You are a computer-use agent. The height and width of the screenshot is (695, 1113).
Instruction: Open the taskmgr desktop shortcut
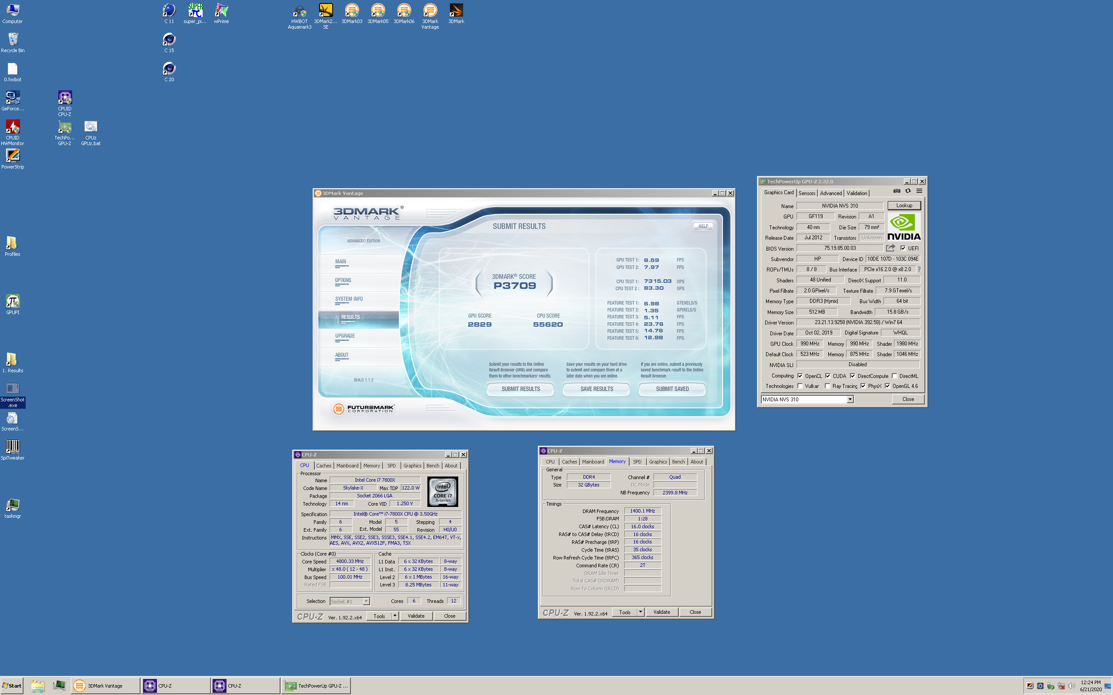[13, 508]
